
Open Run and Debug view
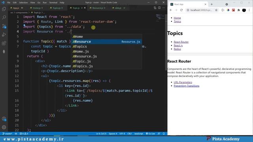point(4,35)
